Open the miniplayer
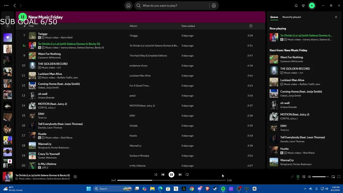This screenshot has height=193, width=343. [333, 177]
